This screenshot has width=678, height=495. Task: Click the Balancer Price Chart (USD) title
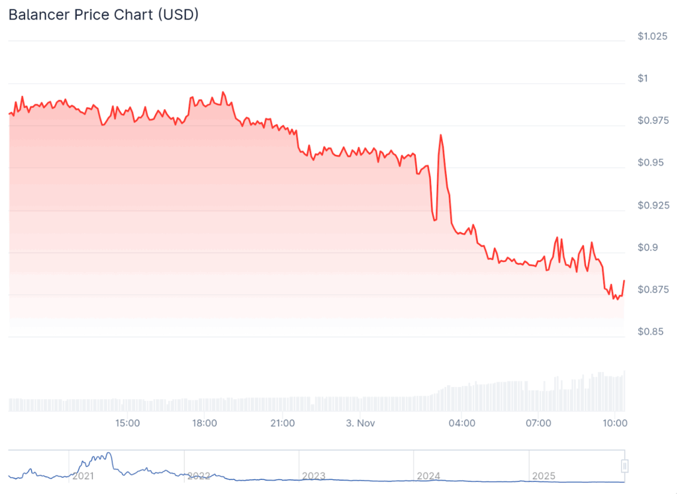coord(103,15)
